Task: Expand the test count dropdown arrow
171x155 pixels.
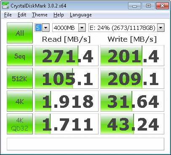Action: pos(45,28)
